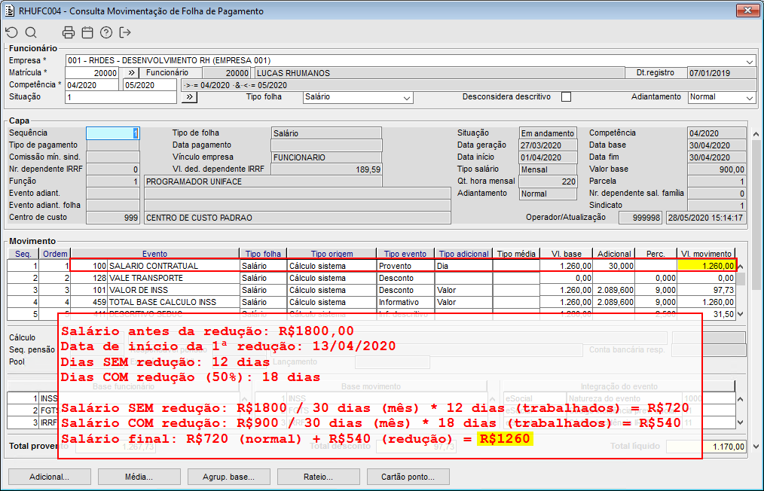Click the Média... button
This screenshot has width=764, height=491.
(x=139, y=477)
